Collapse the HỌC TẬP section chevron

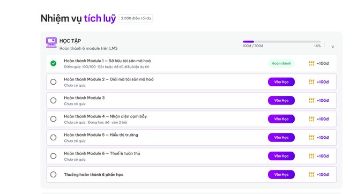click(x=333, y=47)
